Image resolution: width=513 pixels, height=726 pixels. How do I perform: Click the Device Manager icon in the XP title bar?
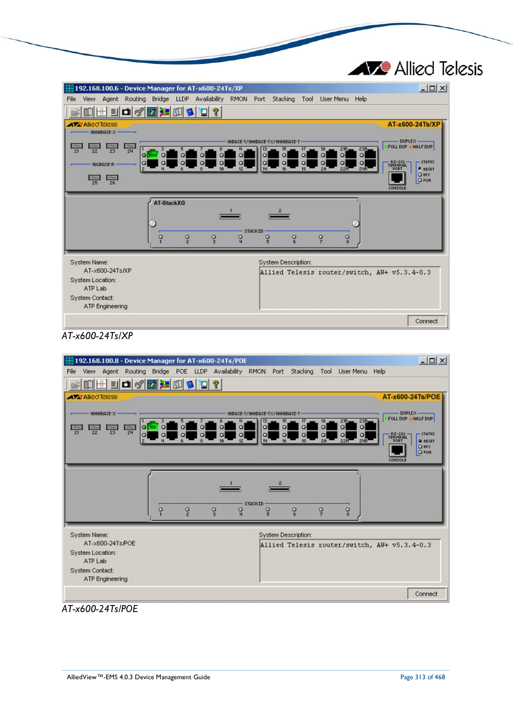click(69, 88)
